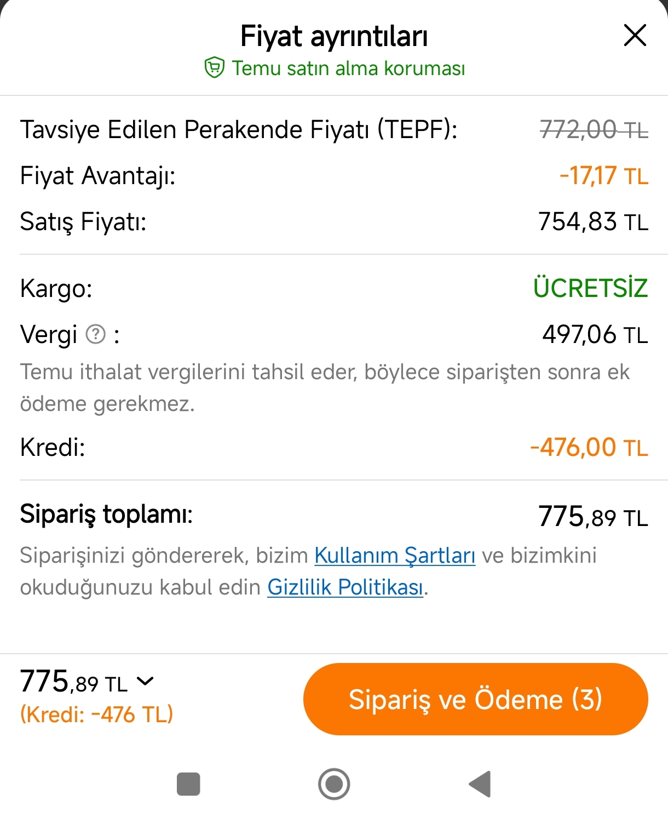Open the Kullanım Şartları link
668x823 pixels.
pyautogui.click(x=395, y=555)
